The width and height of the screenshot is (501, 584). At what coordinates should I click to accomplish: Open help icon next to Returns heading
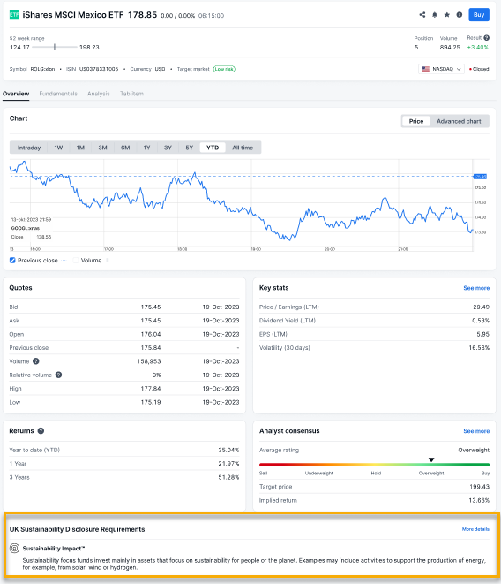[x=41, y=430]
